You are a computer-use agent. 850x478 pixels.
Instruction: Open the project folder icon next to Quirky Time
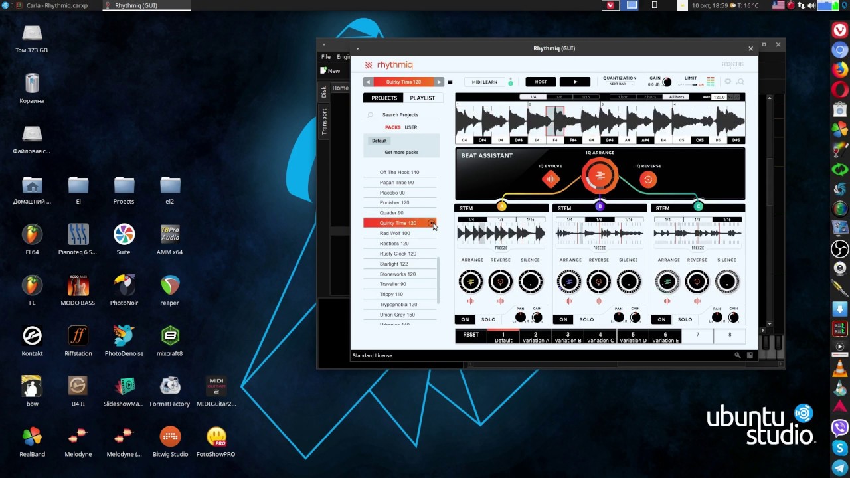[450, 82]
